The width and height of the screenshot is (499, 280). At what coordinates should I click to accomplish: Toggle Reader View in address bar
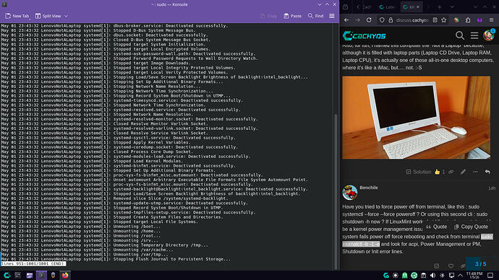[435, 20]
